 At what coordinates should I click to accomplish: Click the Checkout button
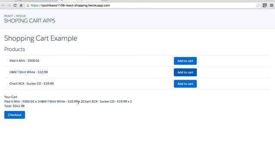tap(15, 115)
